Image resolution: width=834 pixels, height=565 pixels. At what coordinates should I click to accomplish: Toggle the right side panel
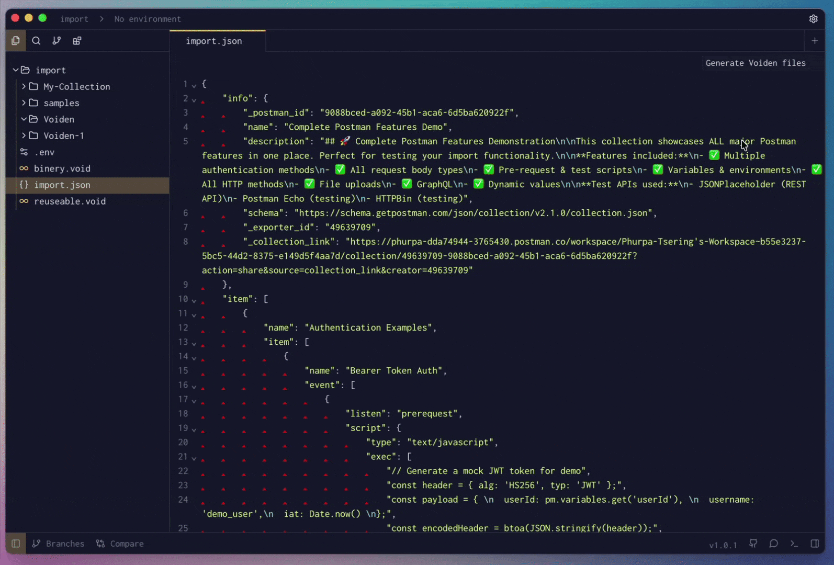point(815,544)
